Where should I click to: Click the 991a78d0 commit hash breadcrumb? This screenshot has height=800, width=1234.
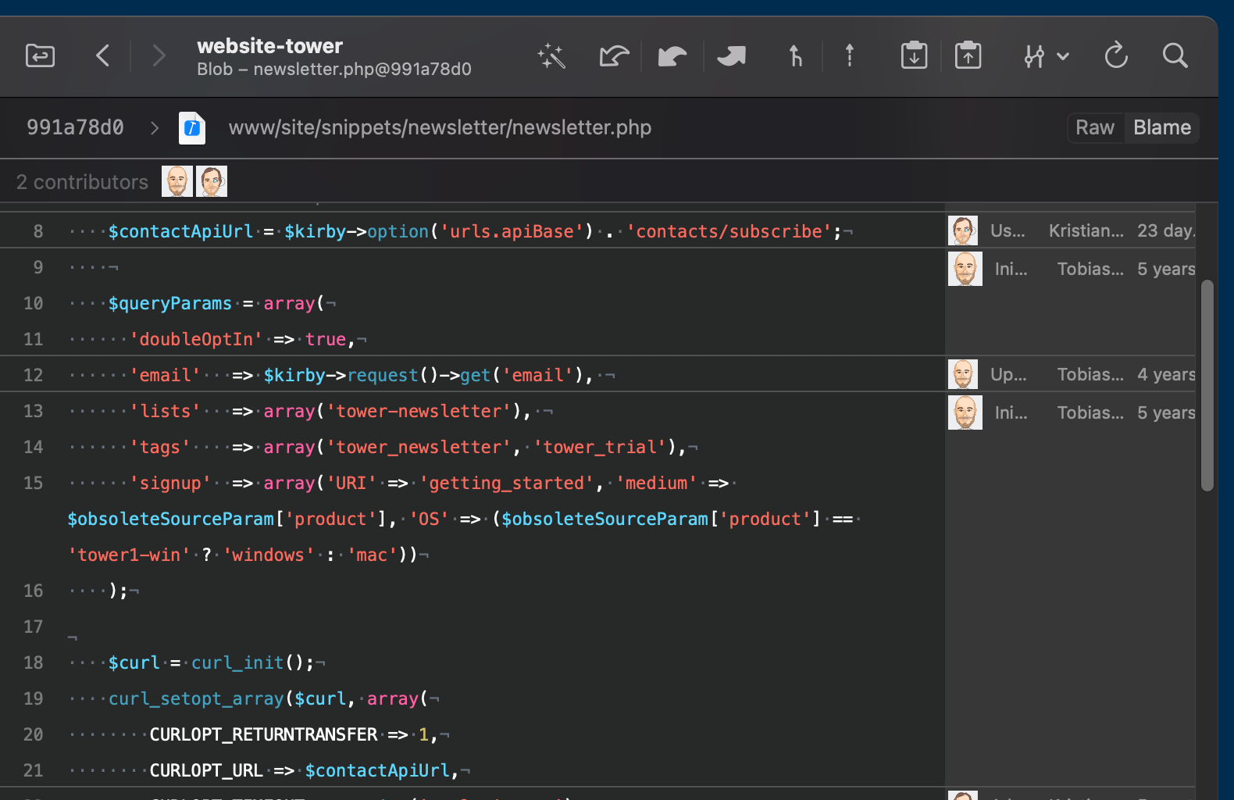point(75,128)
